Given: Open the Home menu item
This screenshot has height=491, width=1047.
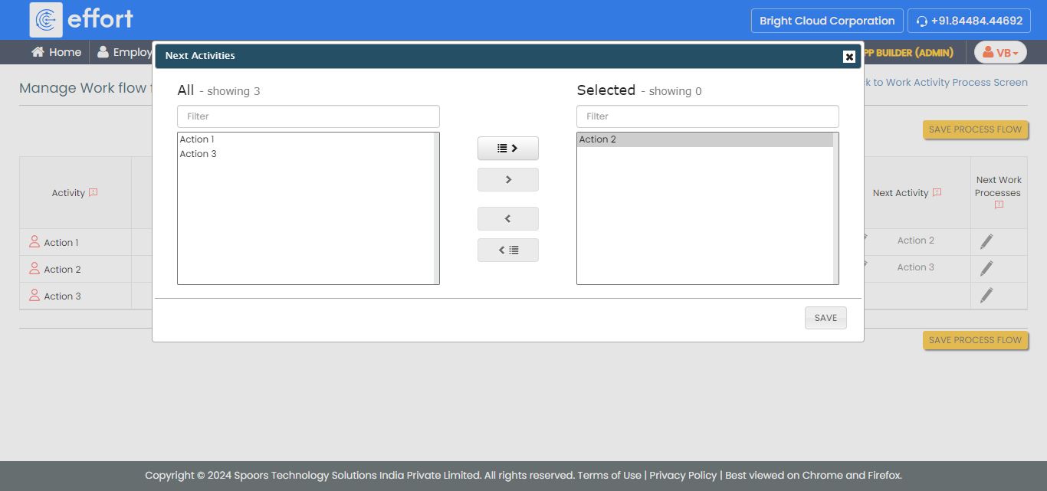Looking at the screenshot, I should 56,52.
